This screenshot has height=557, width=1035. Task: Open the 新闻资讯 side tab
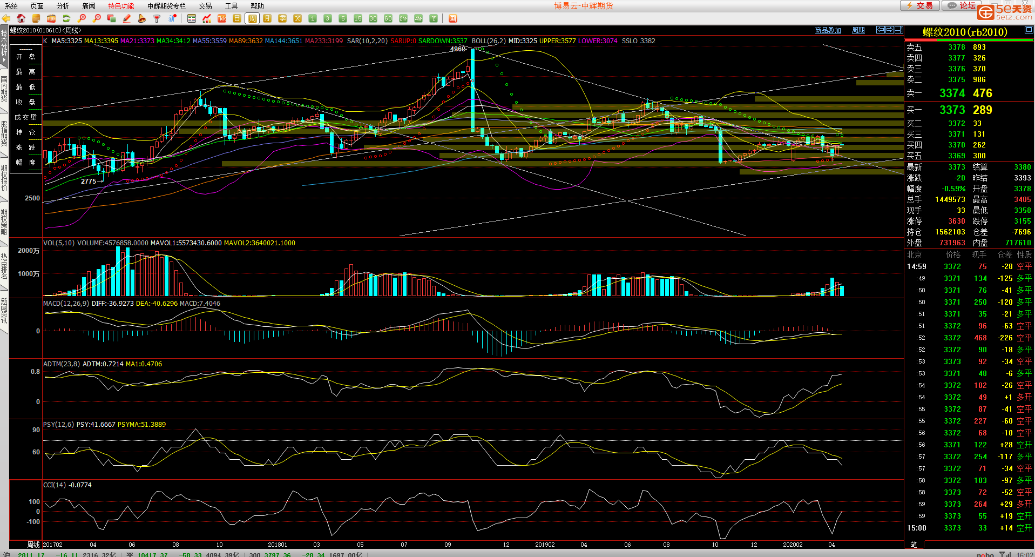[x=4, y=311]
